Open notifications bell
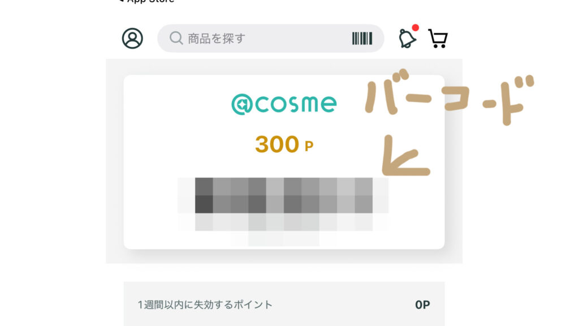This screenshot has height=326, width=579. point(407,38)
